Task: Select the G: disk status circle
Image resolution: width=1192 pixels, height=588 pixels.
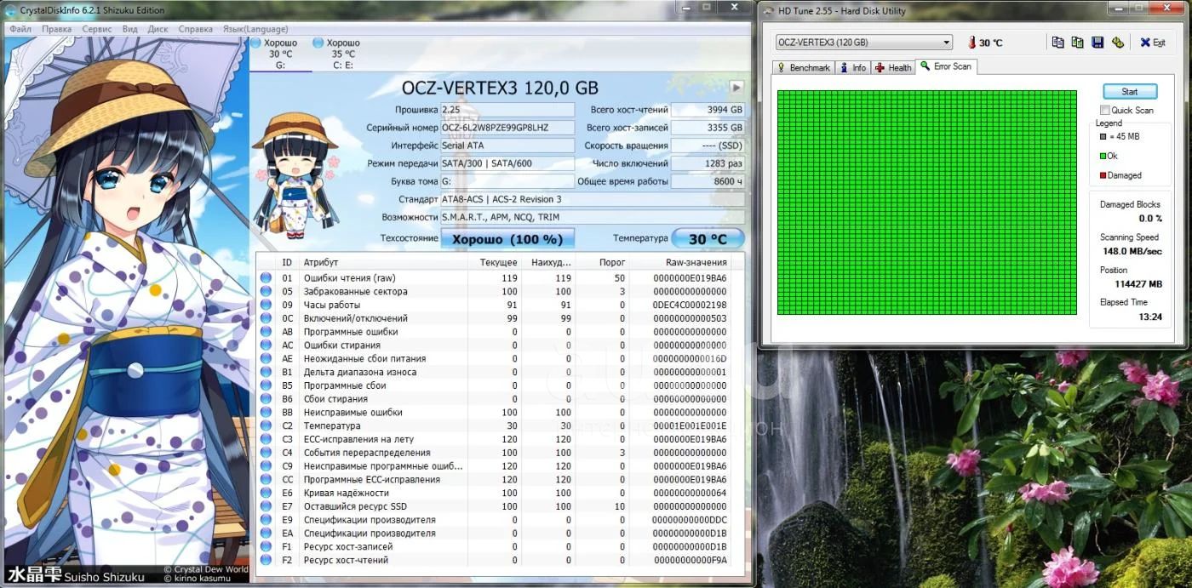Action: tap(255, 43)
